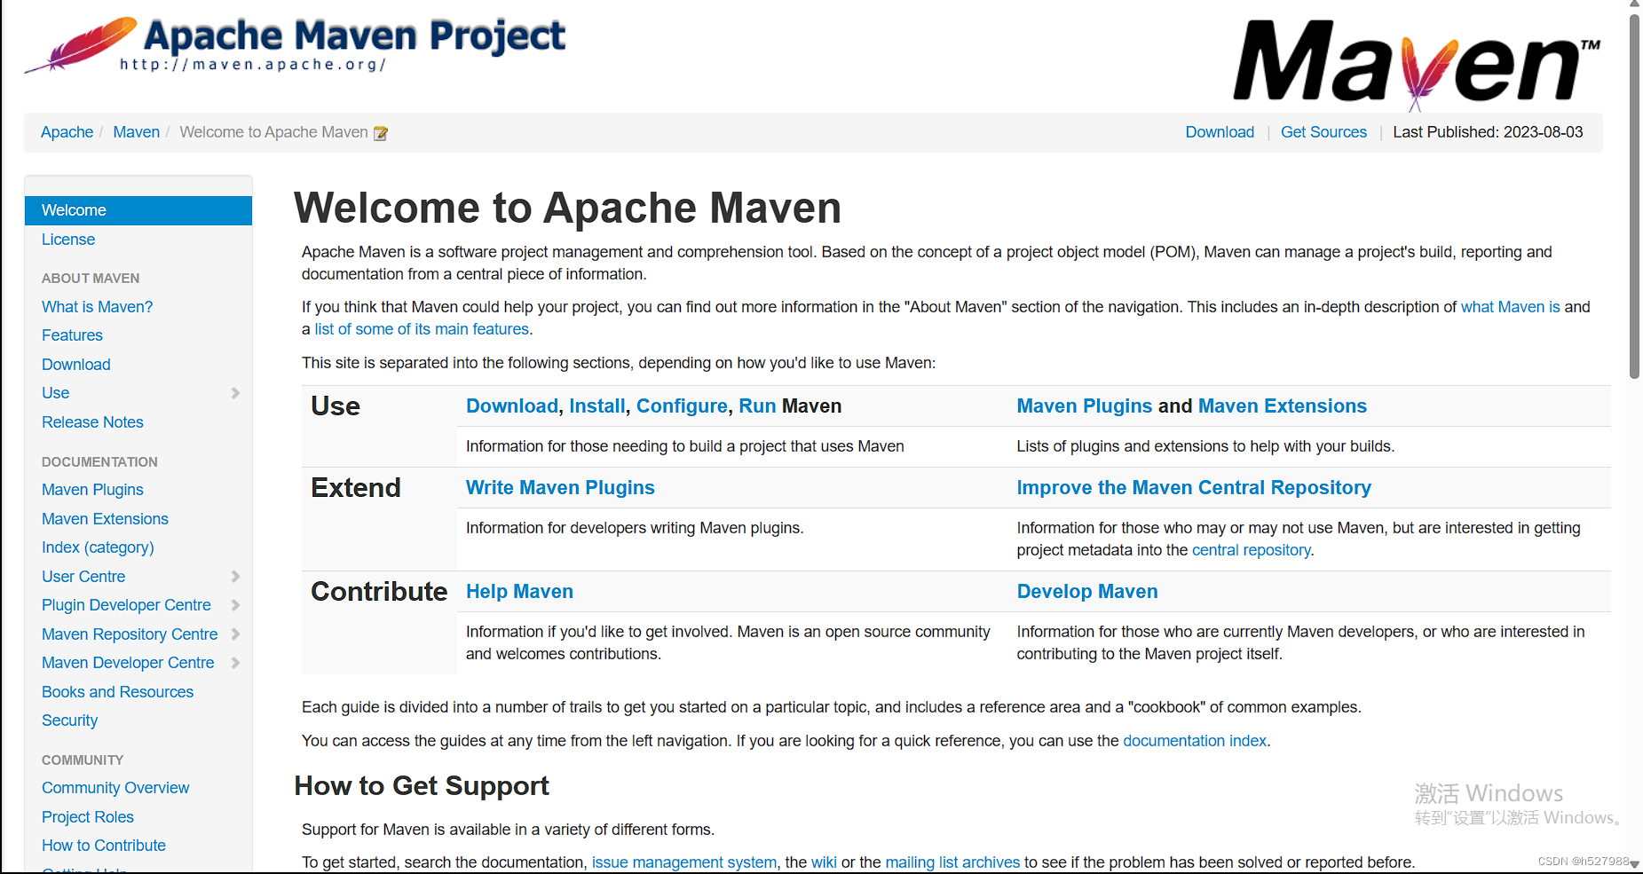Click the Maven logo banner image
This screenshot has width=1643, height=874.
1417,64
